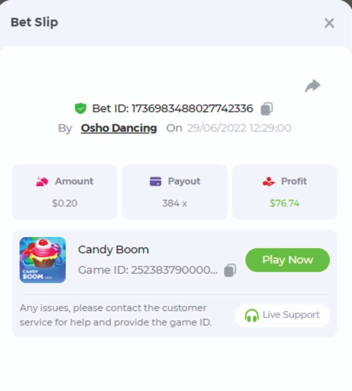Click the Candy Boom game title
Image resolution: width=352 pixels, height=391 pixels.
(x=113, y=250)
